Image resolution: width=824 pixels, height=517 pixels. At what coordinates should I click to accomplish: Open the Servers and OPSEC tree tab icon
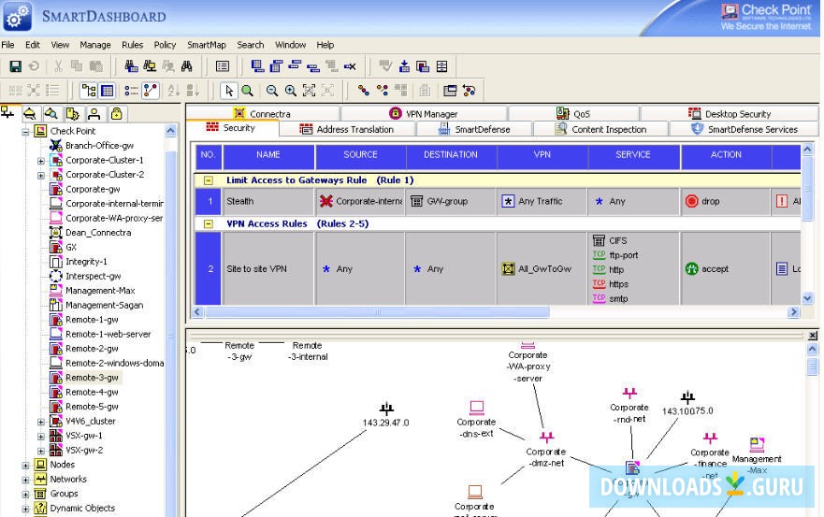point(73,113)
